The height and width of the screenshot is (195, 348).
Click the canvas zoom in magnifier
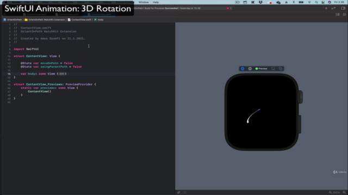344,192
